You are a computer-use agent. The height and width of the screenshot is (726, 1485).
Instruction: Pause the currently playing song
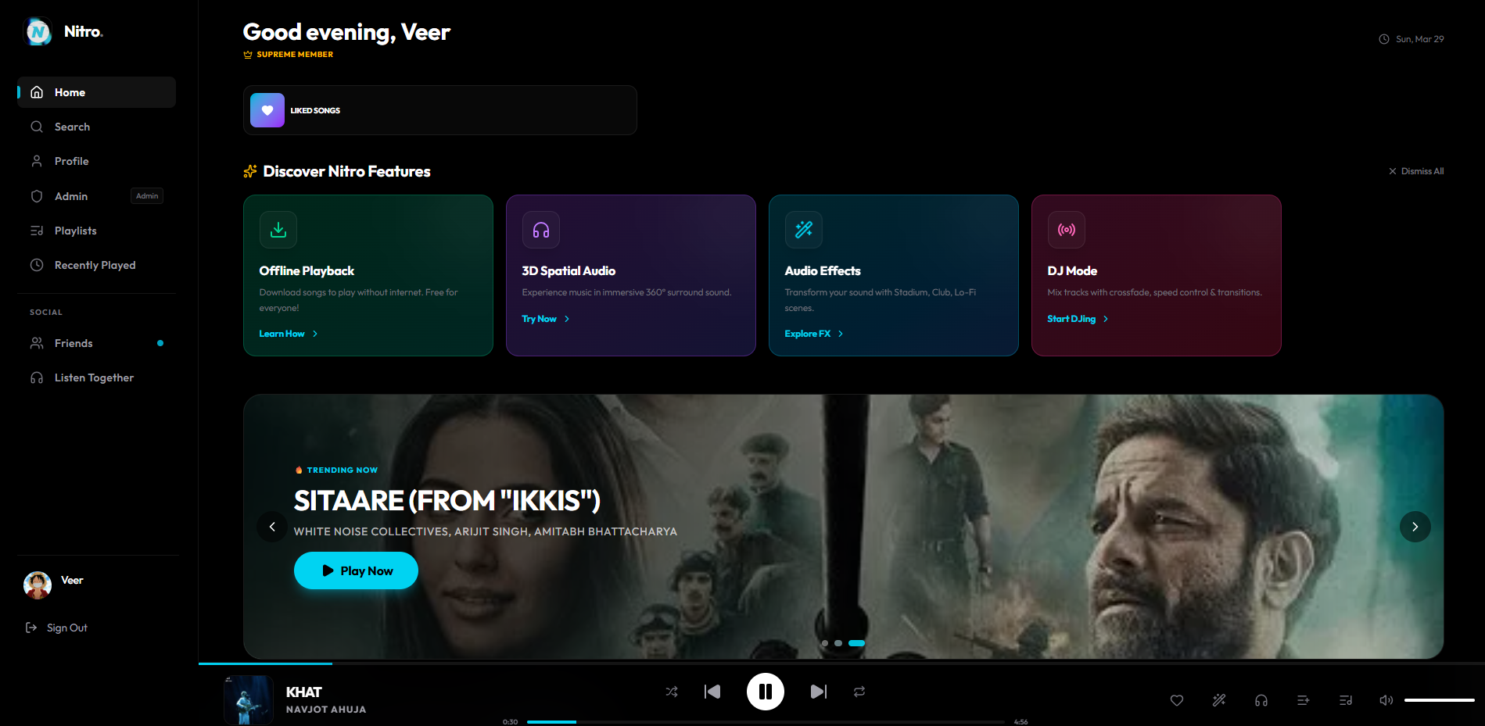point(766,692)
